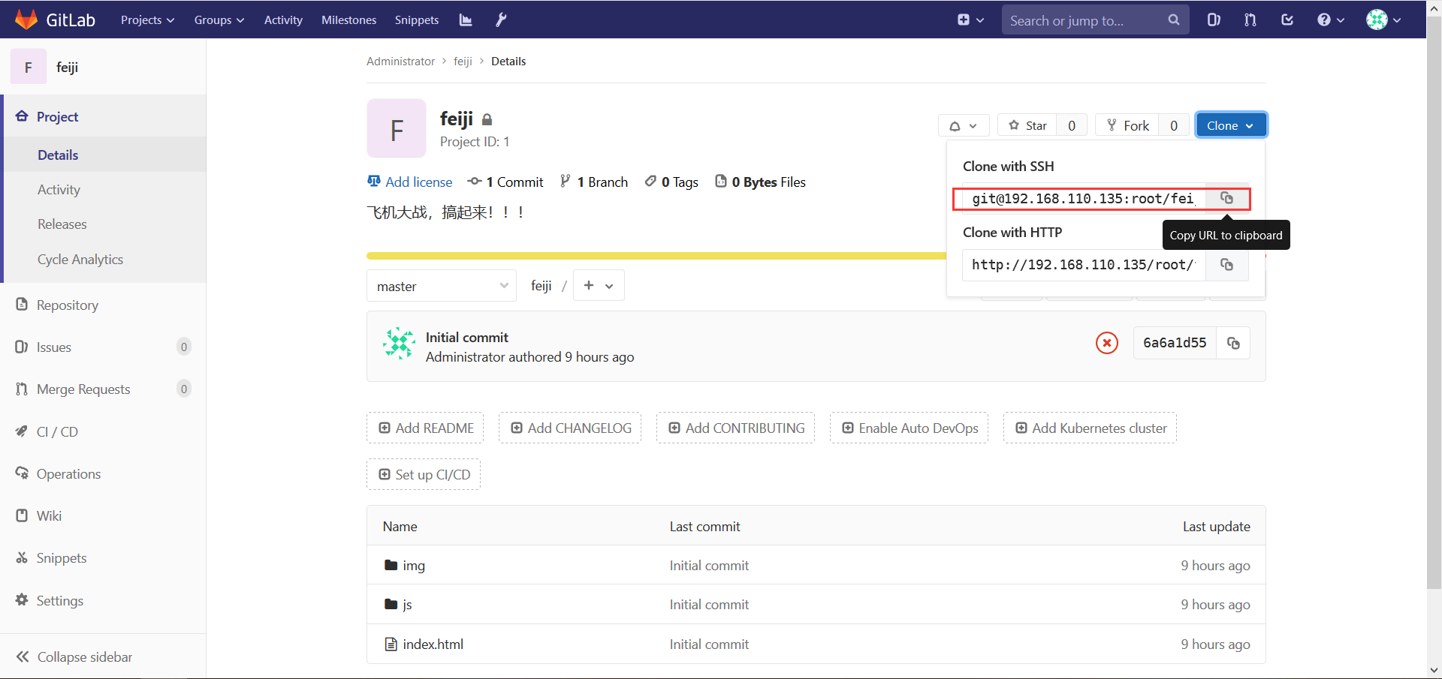
Task: Open the 0 Tags link
Action: (671, 182)
